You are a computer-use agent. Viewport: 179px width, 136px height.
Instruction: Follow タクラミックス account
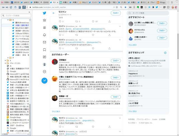(162, 31)
